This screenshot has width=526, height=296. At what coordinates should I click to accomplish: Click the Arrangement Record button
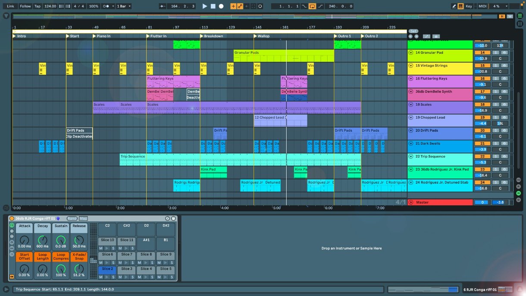[221, 6]
